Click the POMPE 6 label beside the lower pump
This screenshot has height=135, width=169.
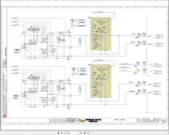(x=16, y=96)
